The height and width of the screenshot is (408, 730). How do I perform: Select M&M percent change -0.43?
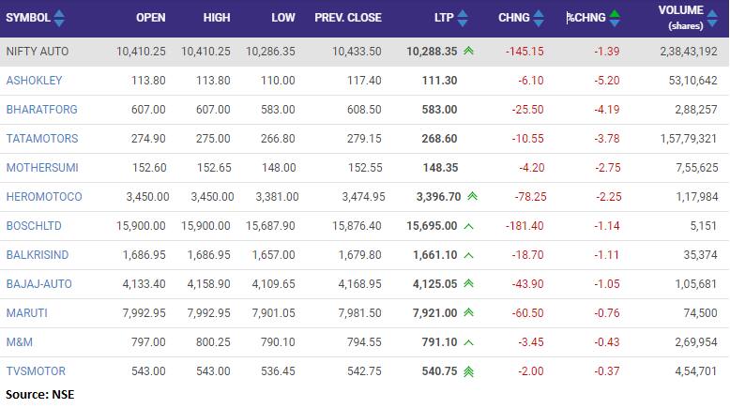click(x=607, y=342)
